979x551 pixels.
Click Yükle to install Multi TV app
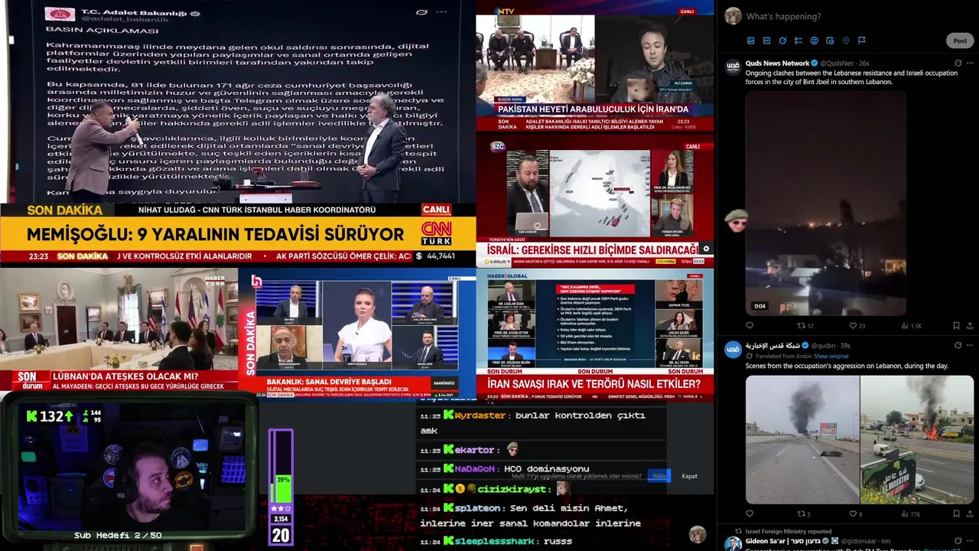pyautogui.click(x=659, y=476)
